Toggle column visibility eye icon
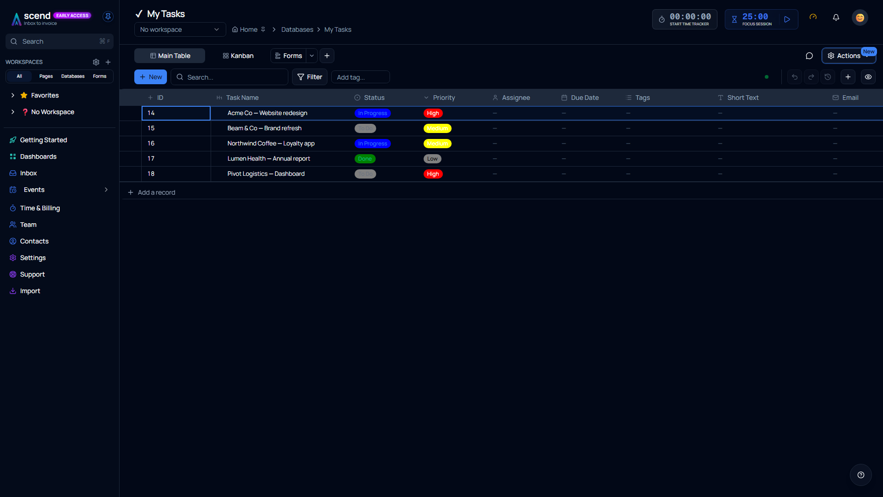The height and width of the screenshot is (497, 883). (x=868, y=77)
